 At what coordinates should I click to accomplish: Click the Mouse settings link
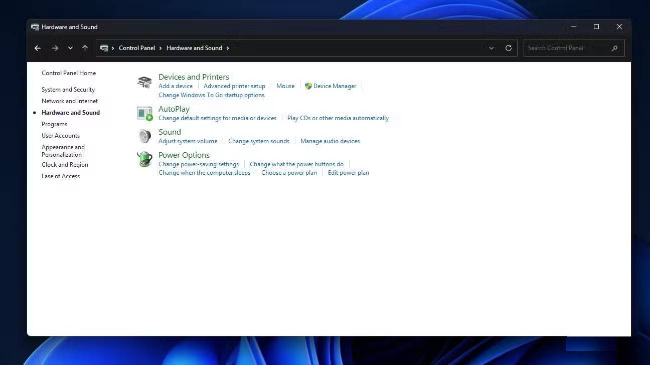[x=285, y=86]
